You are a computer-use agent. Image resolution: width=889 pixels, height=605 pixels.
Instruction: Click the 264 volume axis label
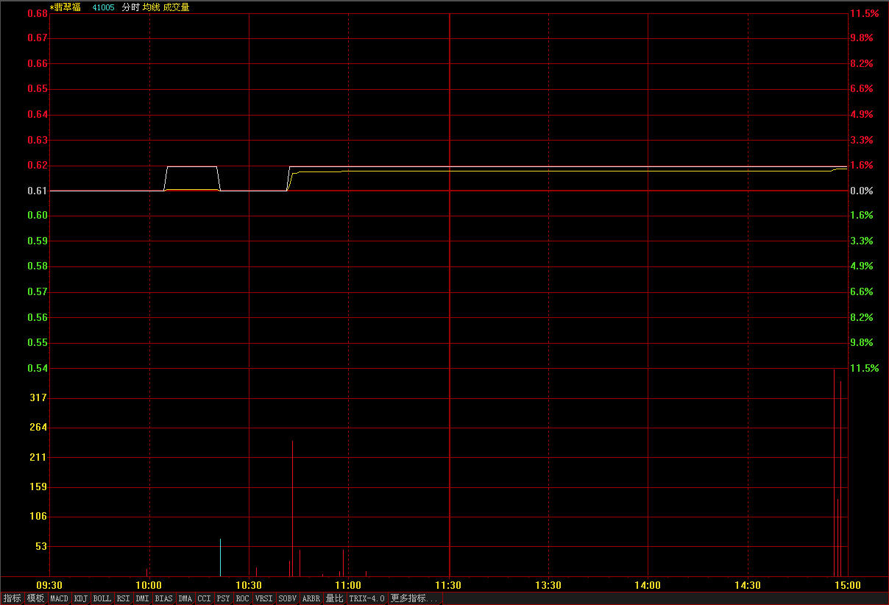38,427
